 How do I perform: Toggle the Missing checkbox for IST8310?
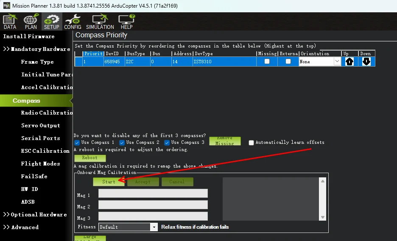267,61
